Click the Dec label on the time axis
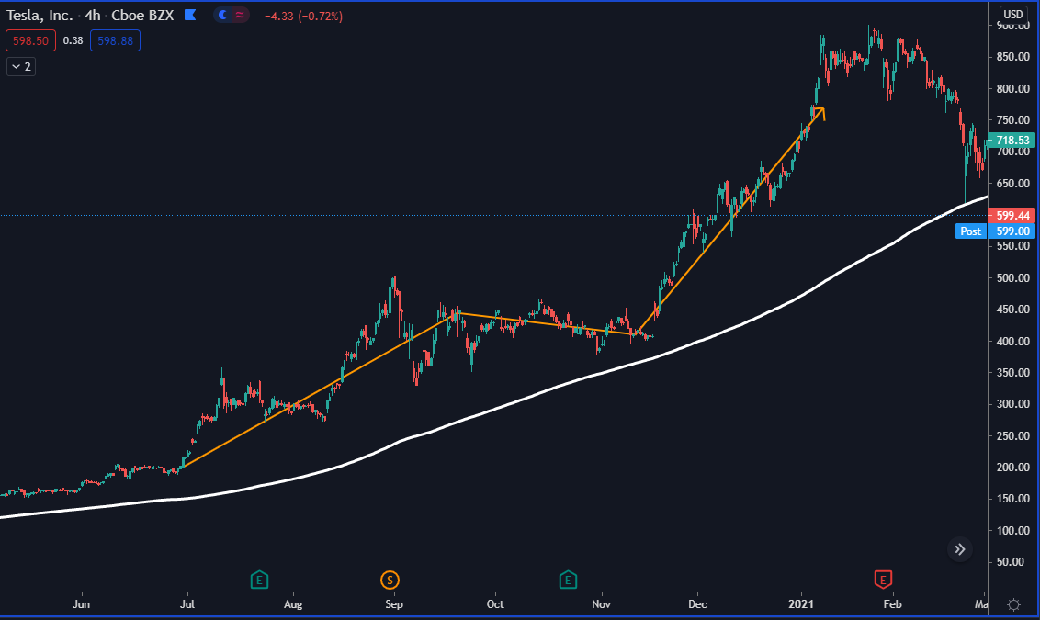The width and height of the screenshot is (1040, 620). click(697, 604)
